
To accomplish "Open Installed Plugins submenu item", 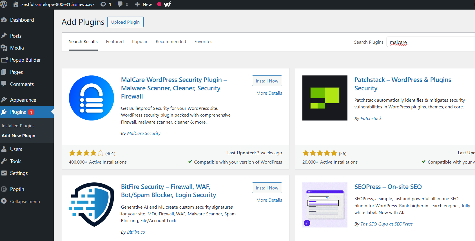I will coord(18,126).
